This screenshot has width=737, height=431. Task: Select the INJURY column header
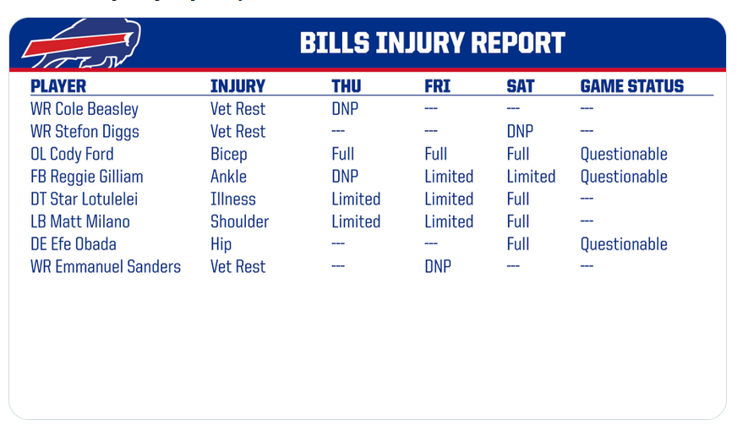237,86
